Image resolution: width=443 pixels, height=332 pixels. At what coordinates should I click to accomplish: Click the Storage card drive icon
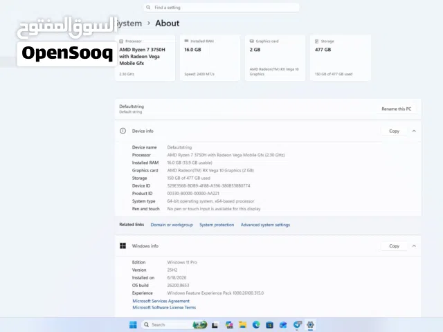317,41
